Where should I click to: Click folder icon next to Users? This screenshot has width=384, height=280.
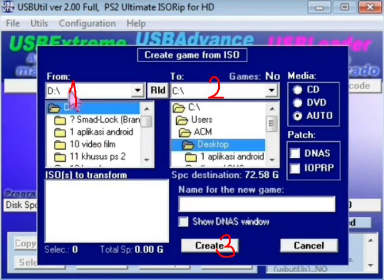tap(182, 120)
